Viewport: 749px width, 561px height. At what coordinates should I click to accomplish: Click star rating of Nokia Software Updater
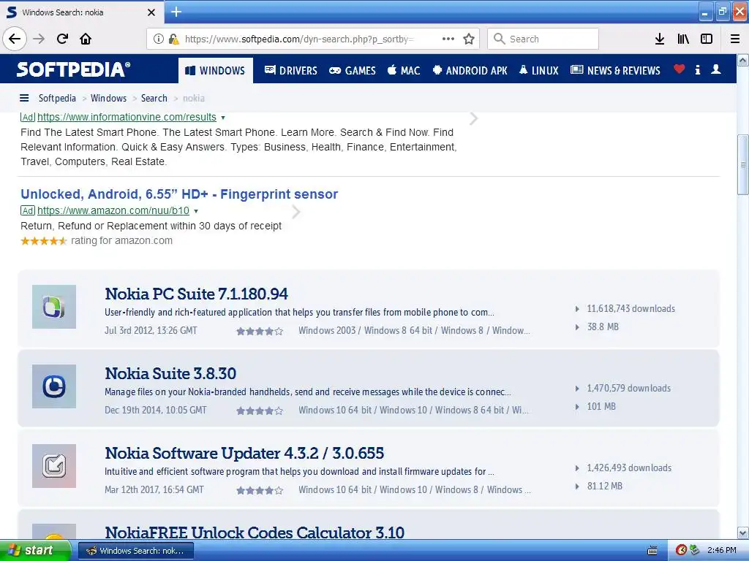(260, 490)
